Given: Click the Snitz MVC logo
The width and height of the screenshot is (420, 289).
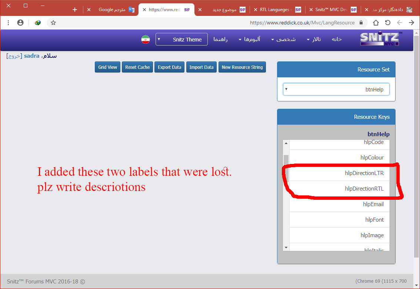Looking at the screenshot, I should pos(380,39).
